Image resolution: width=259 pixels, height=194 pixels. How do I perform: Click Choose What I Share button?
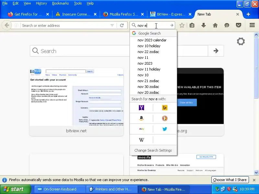point(230,180)
